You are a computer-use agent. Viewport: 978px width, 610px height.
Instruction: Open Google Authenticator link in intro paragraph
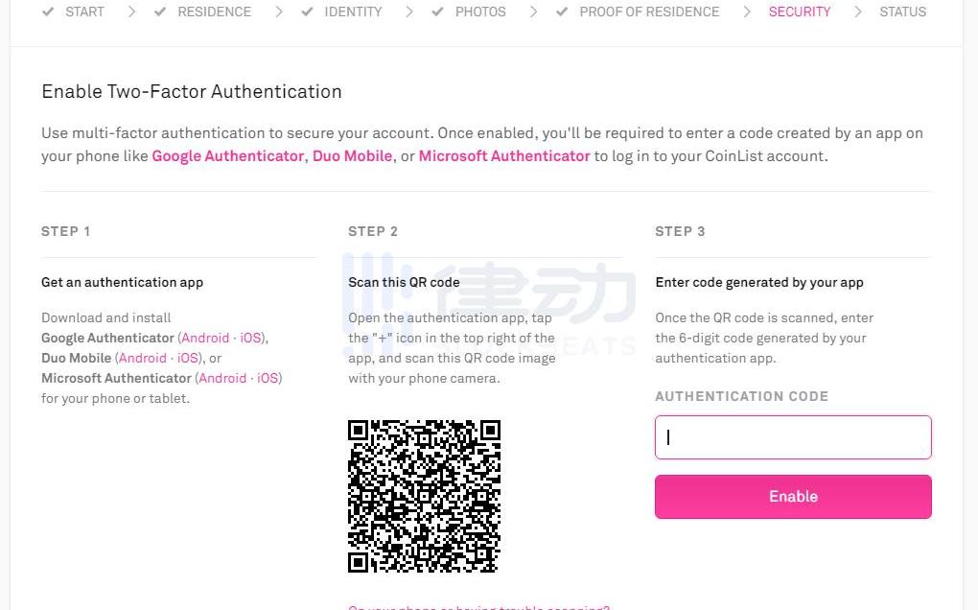227,155
